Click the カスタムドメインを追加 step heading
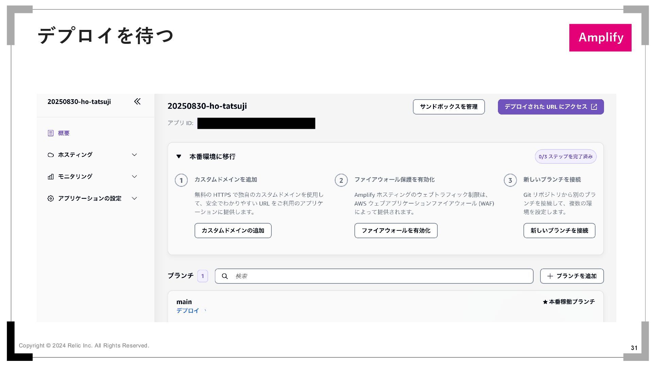The image size is (653, 367). tap(226, 179)
